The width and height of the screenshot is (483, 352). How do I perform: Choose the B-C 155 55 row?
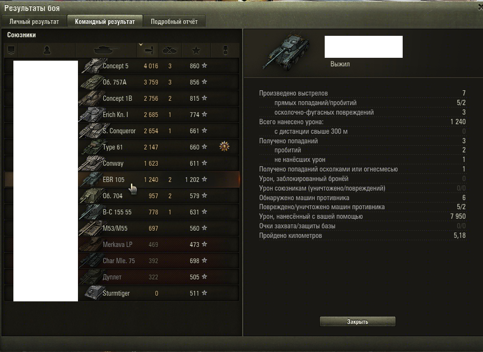pos(121,212)
